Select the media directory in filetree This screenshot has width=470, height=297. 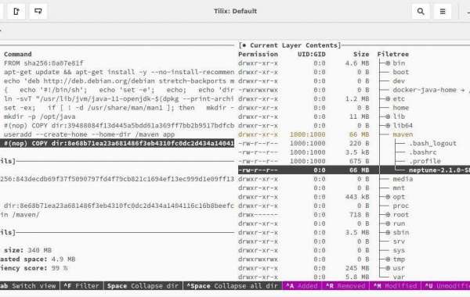(403, 179)
